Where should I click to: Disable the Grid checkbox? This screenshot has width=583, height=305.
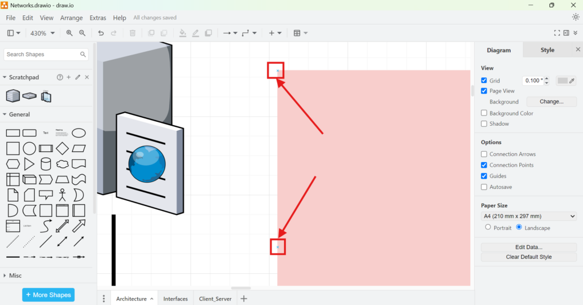click(x=484, y=81)
